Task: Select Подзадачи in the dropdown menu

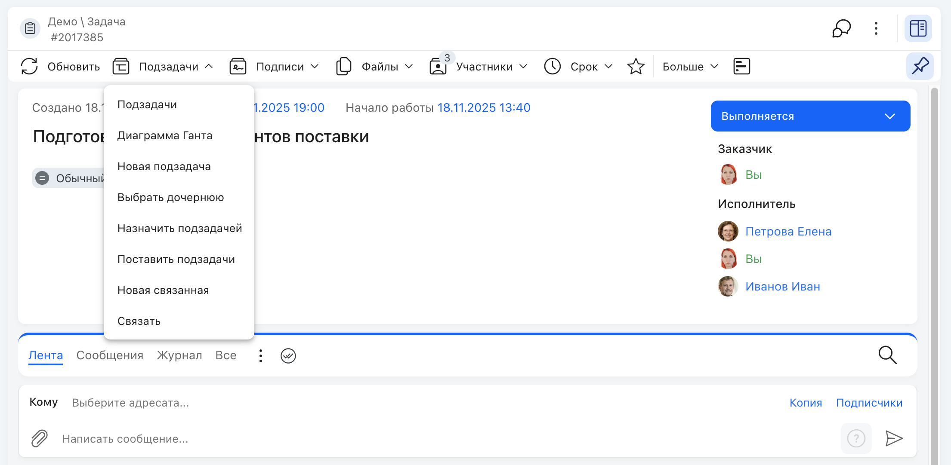Action: 179,104
